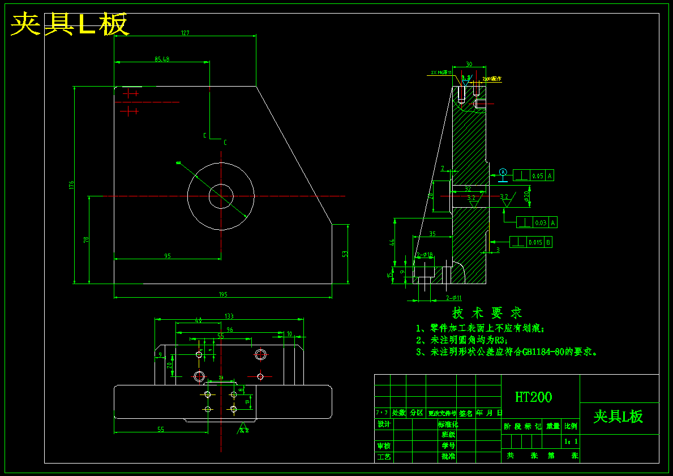Select requirement line 3 mentioning GB1184-80
This screenshot has width=673, height=476.
point(507,352)
